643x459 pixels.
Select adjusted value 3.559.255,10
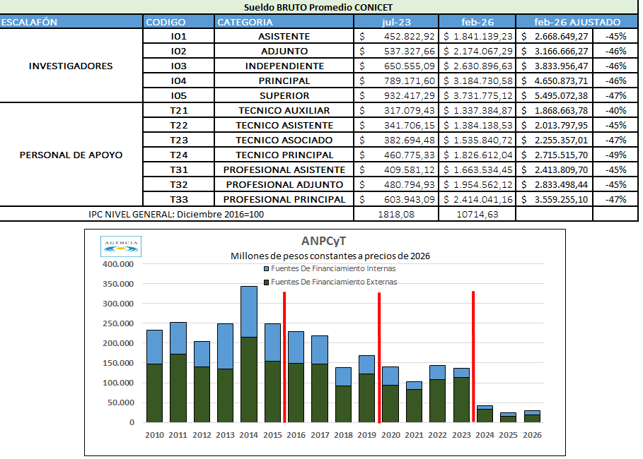(x=555, y=199)
